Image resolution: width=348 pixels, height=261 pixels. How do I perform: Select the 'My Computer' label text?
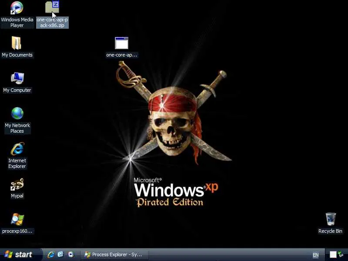[17, 90]
